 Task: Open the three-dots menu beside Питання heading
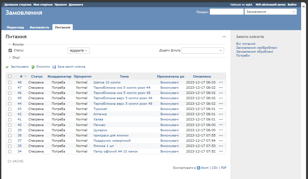224,37
